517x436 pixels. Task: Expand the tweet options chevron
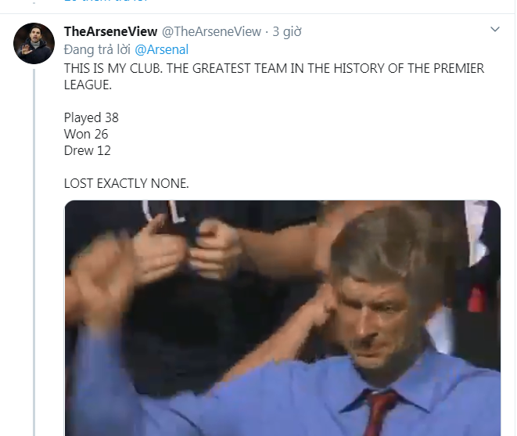(494, 30)
